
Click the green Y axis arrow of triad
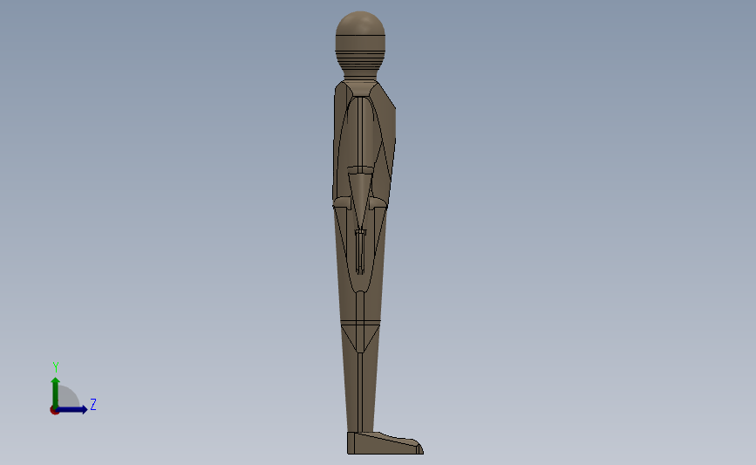tap(56, 392)
